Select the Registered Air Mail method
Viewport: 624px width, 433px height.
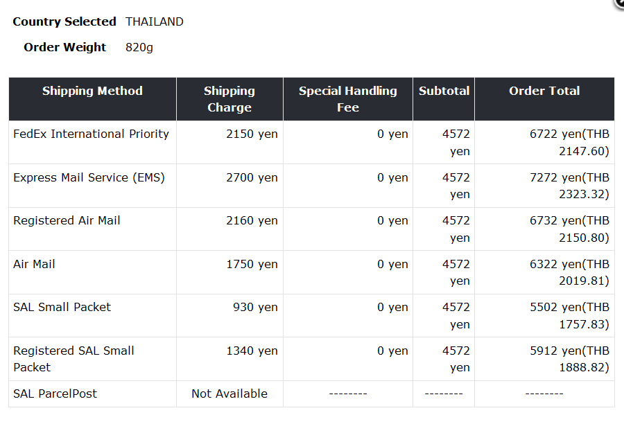point(67,221)
